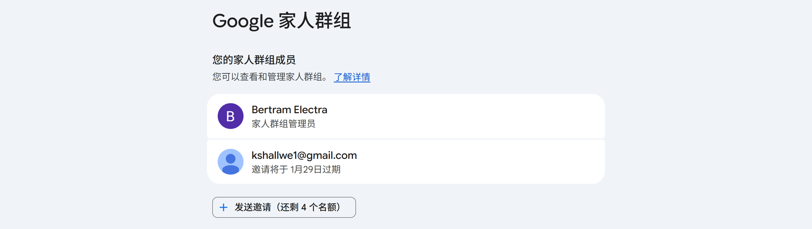Click the plus icon in the invite button
This screenshot has height=229, width=812.
(224, 207)
